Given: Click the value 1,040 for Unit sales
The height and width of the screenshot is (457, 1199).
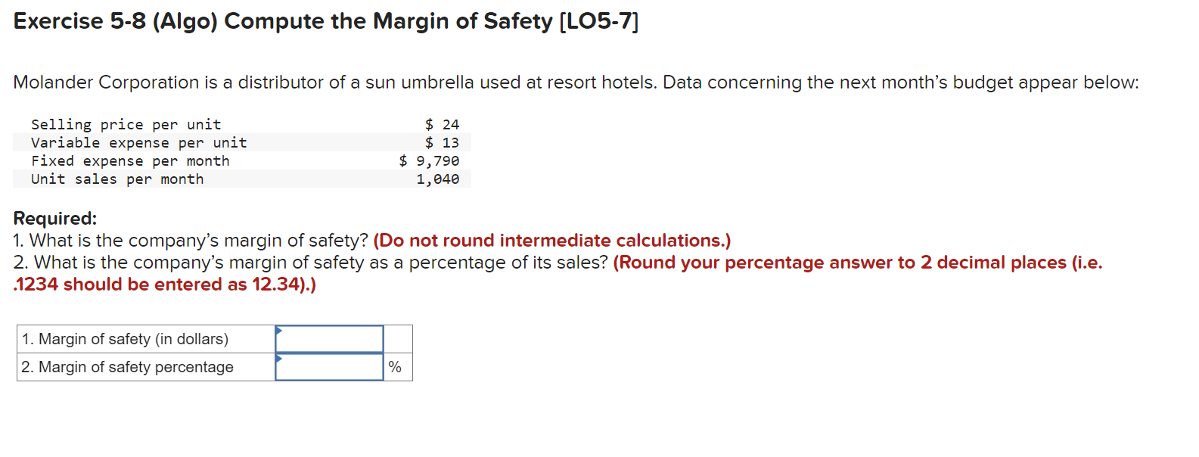Looking at the screenshot, I should point(439,179).
